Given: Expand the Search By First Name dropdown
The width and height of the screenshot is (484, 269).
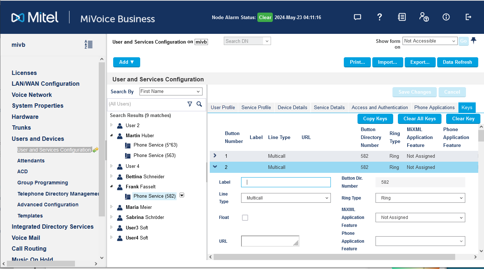Looking at the screenshot, I should (x=171, y=91).
